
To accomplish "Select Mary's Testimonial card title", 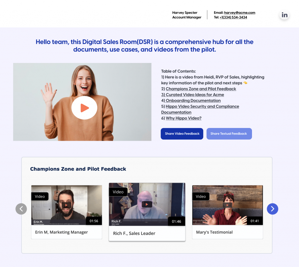I will 214,232.
